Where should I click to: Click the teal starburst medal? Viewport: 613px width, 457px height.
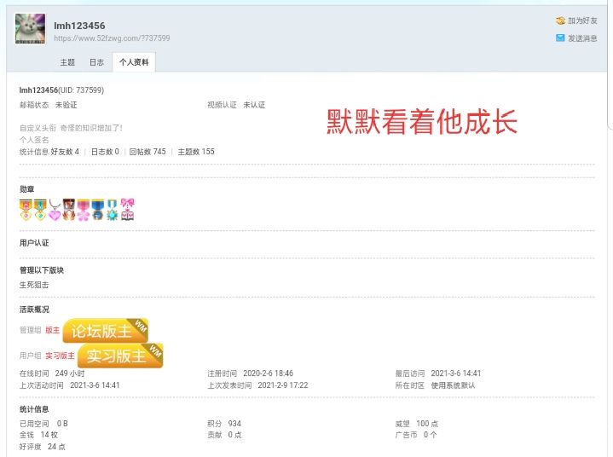113,209
